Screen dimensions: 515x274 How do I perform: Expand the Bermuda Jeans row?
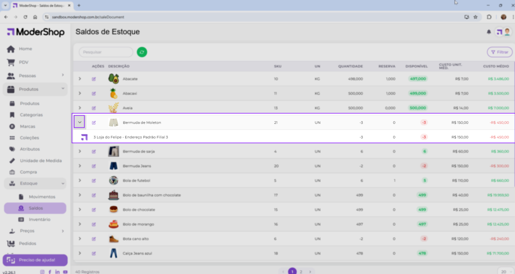79,166
